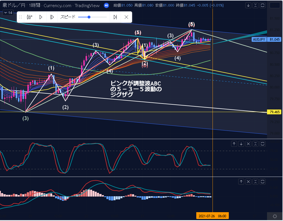Expand the collapsed 14 indicators legend
The height and width of the screenshot is (221, 283).
coord(8,13)
